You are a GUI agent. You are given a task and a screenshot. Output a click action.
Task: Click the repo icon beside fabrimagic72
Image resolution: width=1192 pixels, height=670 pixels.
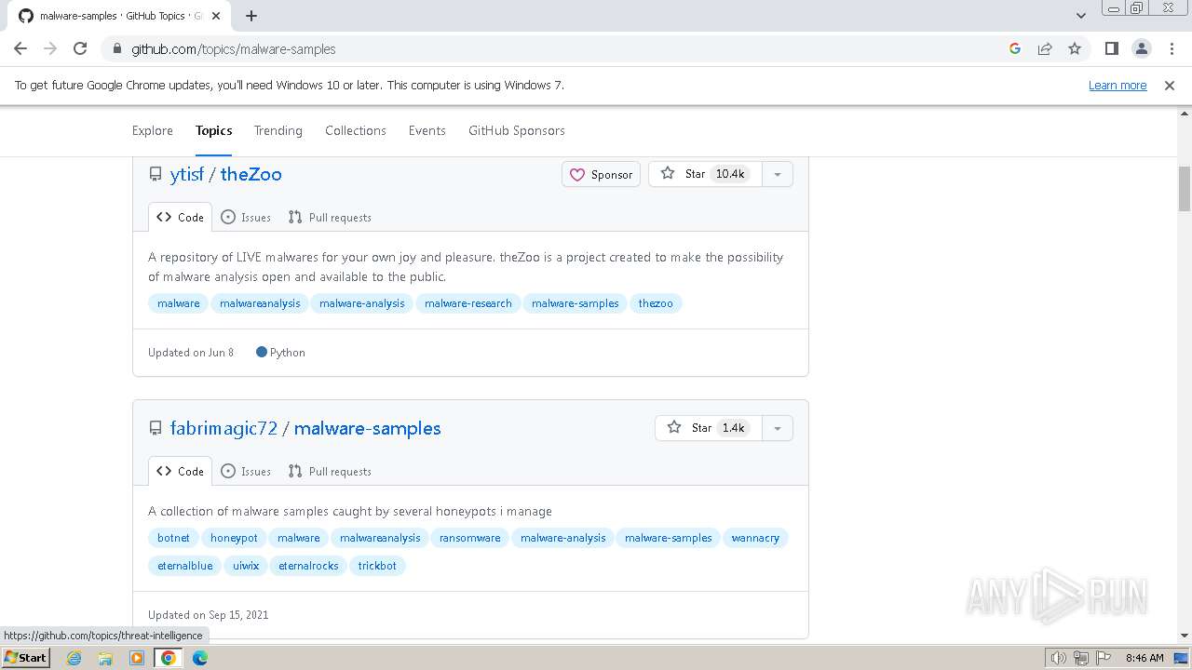pos(156,428)
